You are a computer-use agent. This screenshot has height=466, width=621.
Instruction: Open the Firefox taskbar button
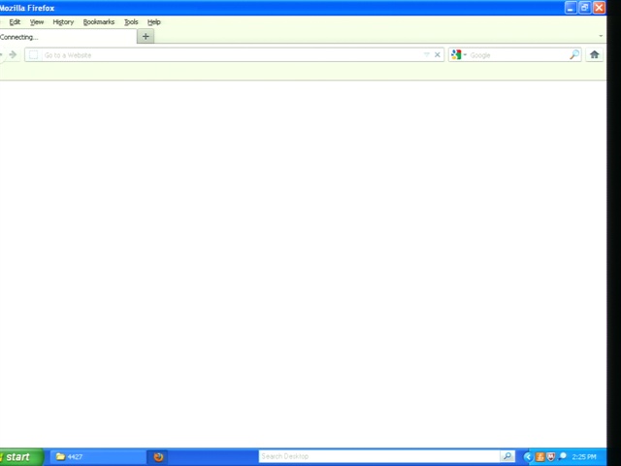pos(158,457)
